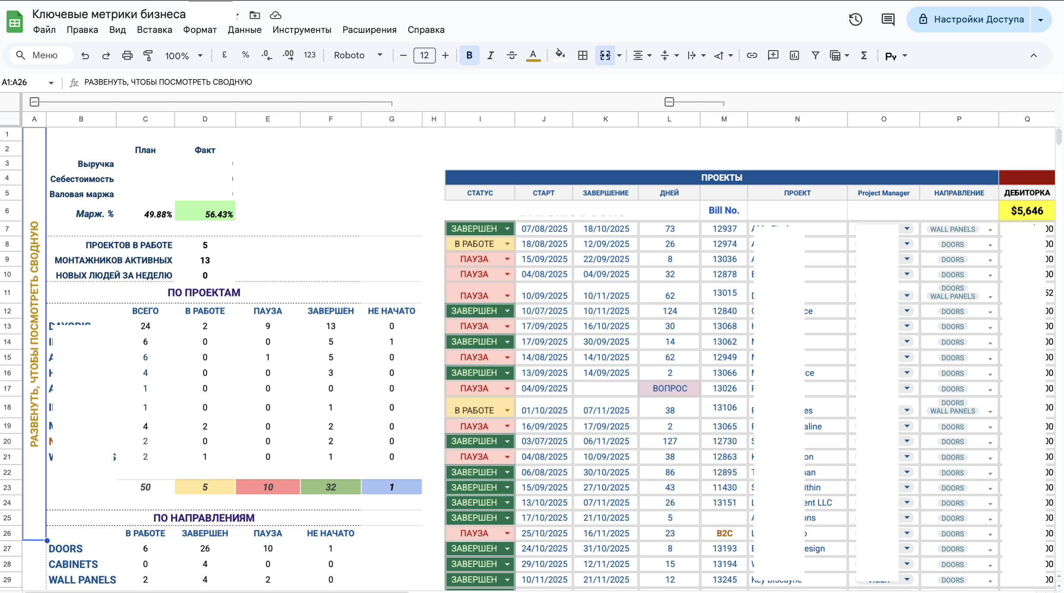
Task: Open the Расширения menu
Action: [x=369, y=30]
